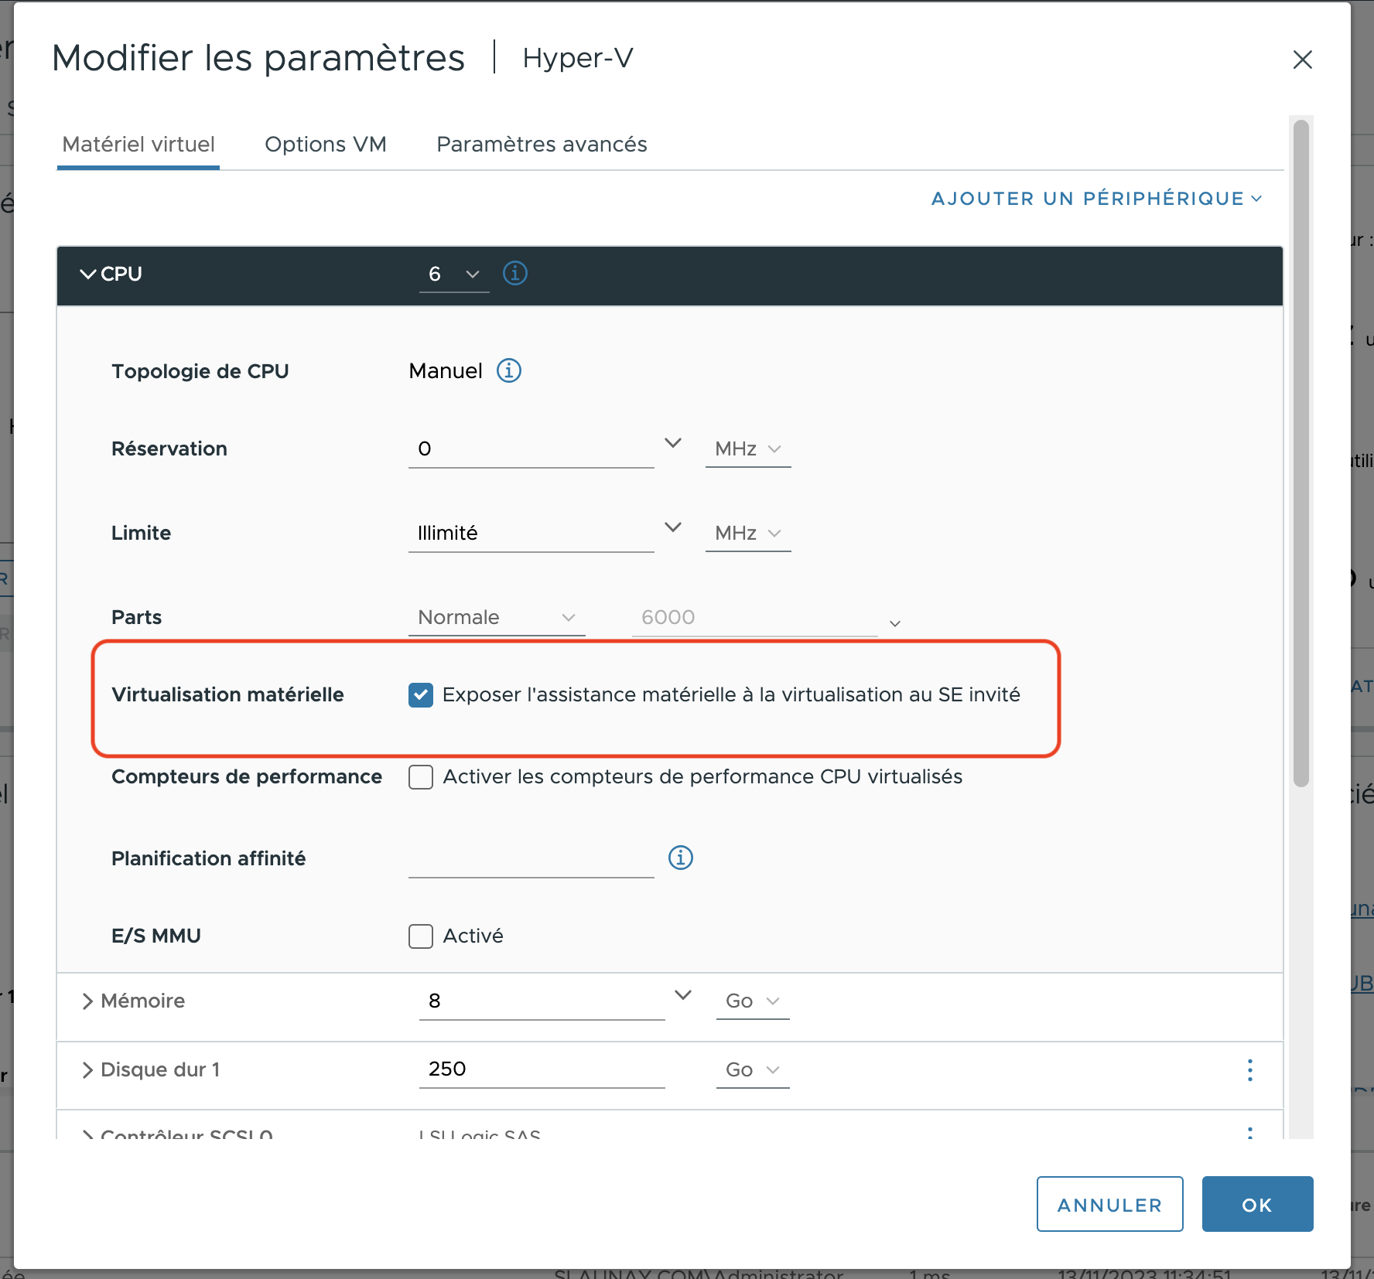
Task: Open the Paramètres avancés tab
Action: pyautogui.click(x=542, y=145)
